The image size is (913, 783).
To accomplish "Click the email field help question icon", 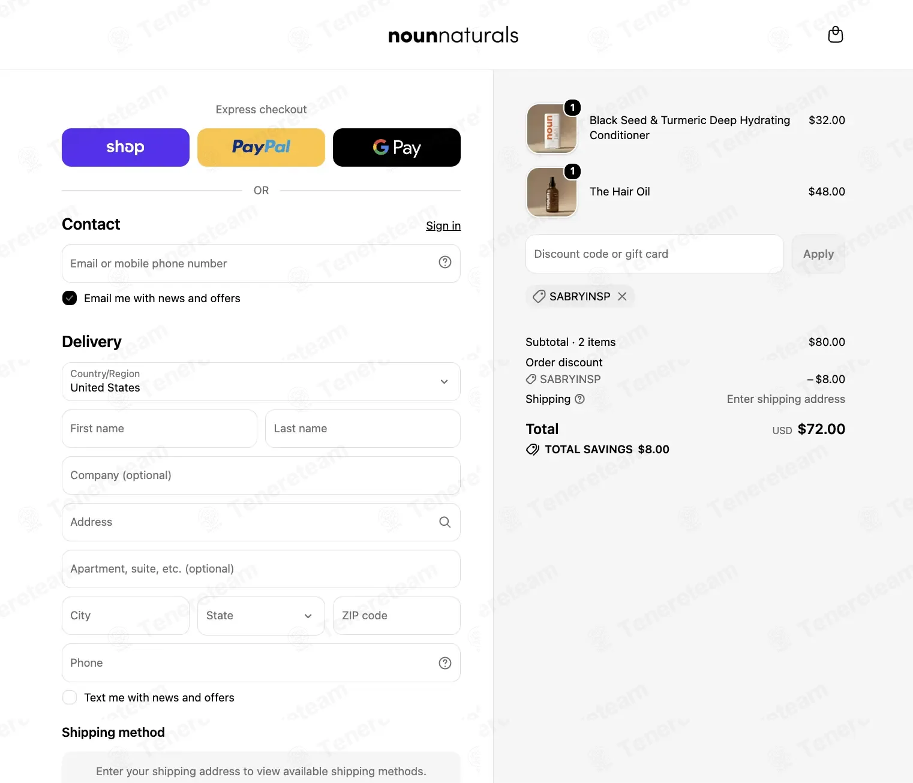I will pos(445,262).
